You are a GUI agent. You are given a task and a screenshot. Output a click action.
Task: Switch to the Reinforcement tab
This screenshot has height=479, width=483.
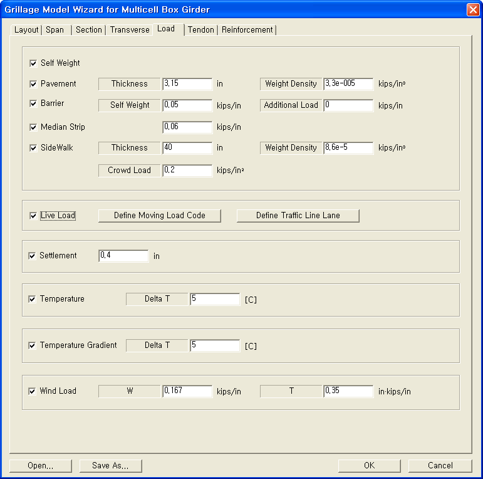[x=247, y=30]
